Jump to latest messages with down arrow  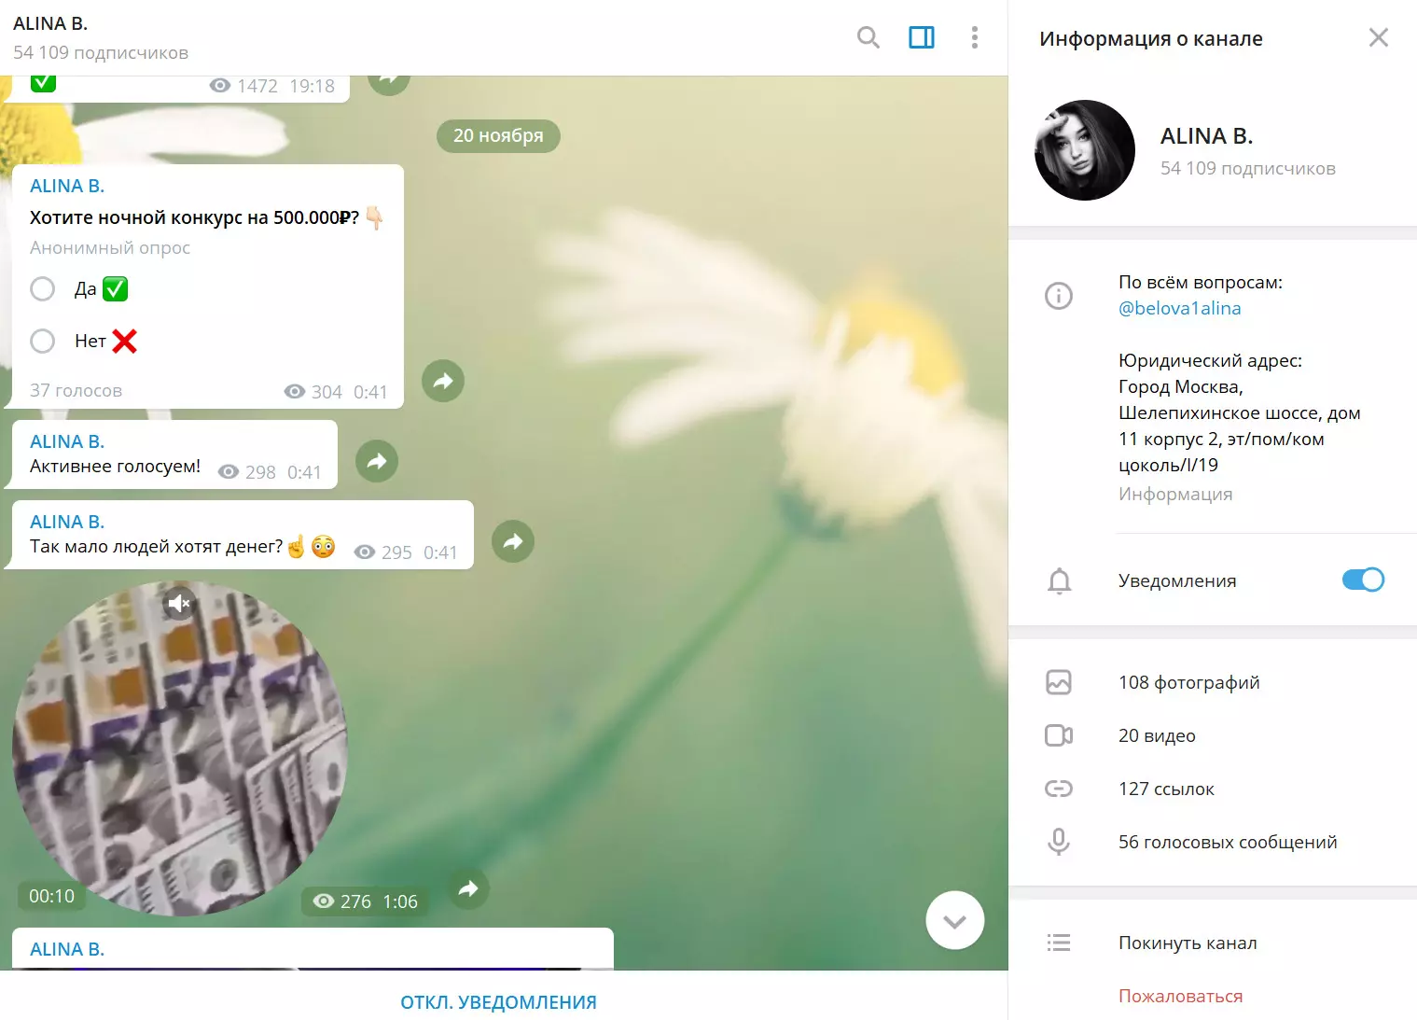tap(954, 920)
